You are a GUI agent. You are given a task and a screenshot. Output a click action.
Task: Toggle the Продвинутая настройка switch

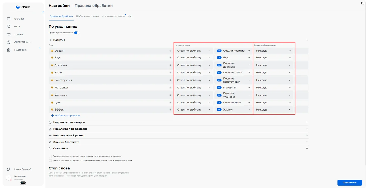pyautogui.click(x=77, y=33)
